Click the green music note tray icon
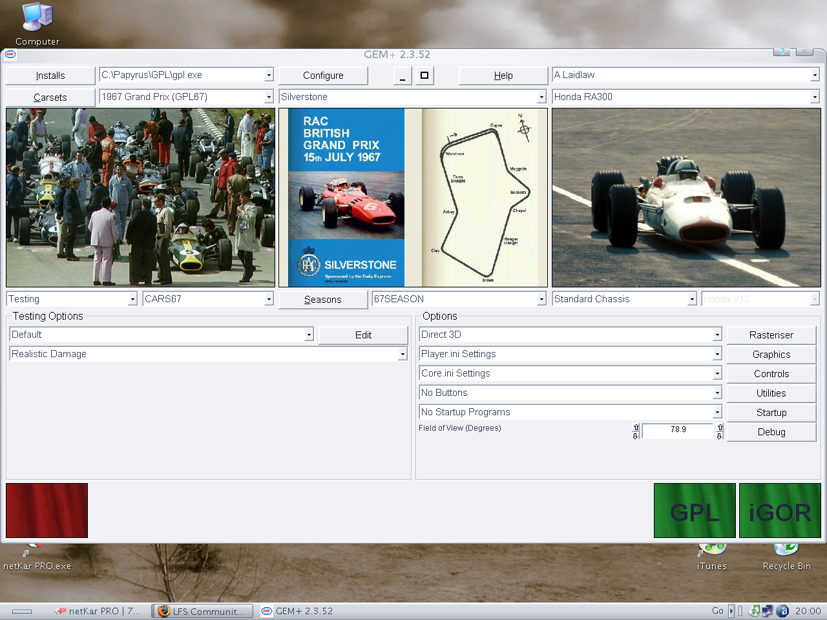 (x=754, y=611)
